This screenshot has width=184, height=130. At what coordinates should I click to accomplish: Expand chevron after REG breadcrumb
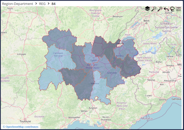48,4
